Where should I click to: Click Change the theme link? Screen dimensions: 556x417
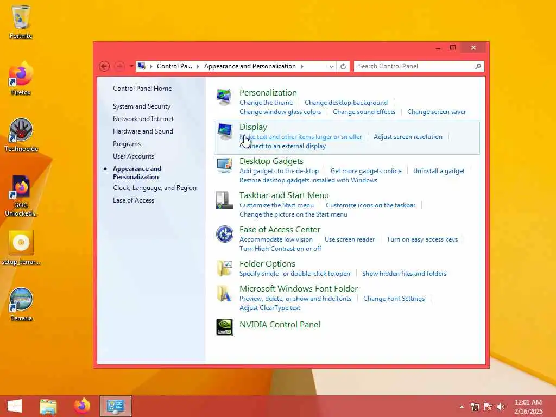pos(266,103)
